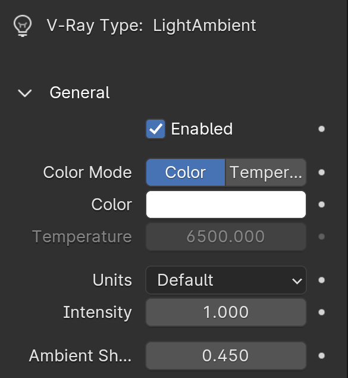Switch Color Mode to Temper... option
The width and height of the screenshot is (348, 378).
(x=266, y=173)
